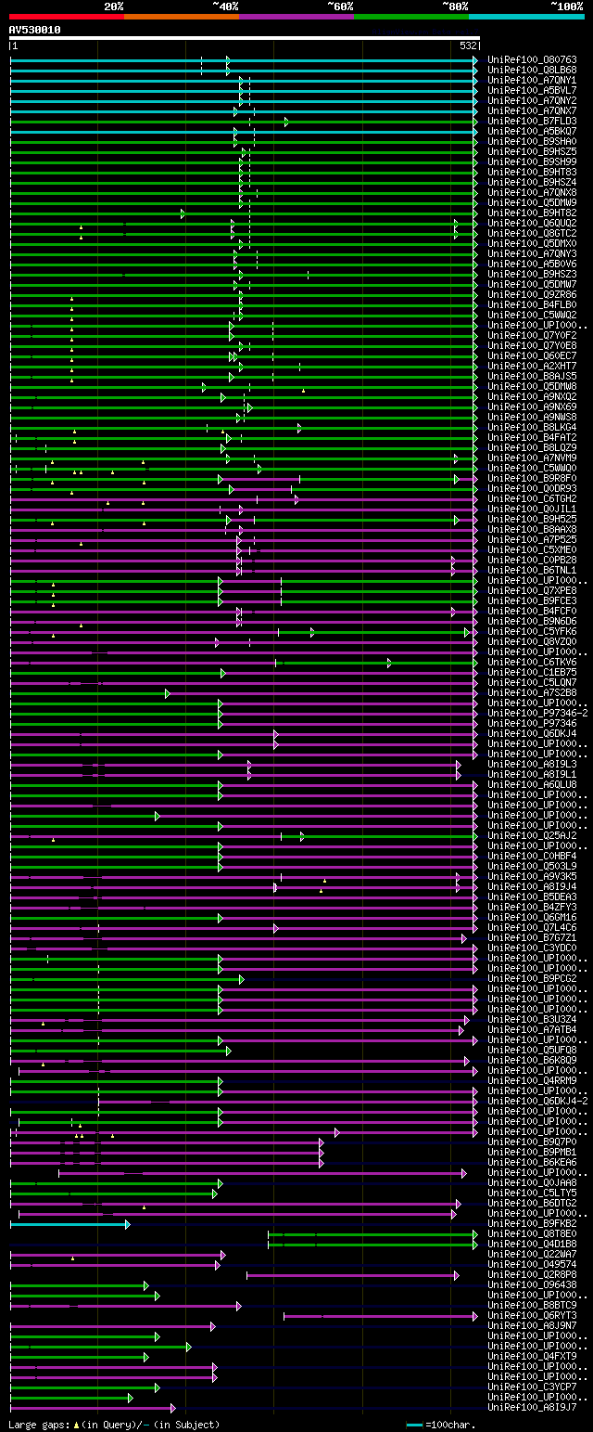Select hit label UniRef100_B7FLD3
This screenshot has width=593, height=1432.
(x=532, y=121)
